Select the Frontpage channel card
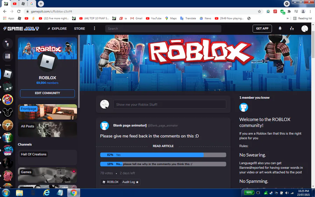The height and width of the screenshot is (197, 315). pyautogui.click(x=47, y=112)
